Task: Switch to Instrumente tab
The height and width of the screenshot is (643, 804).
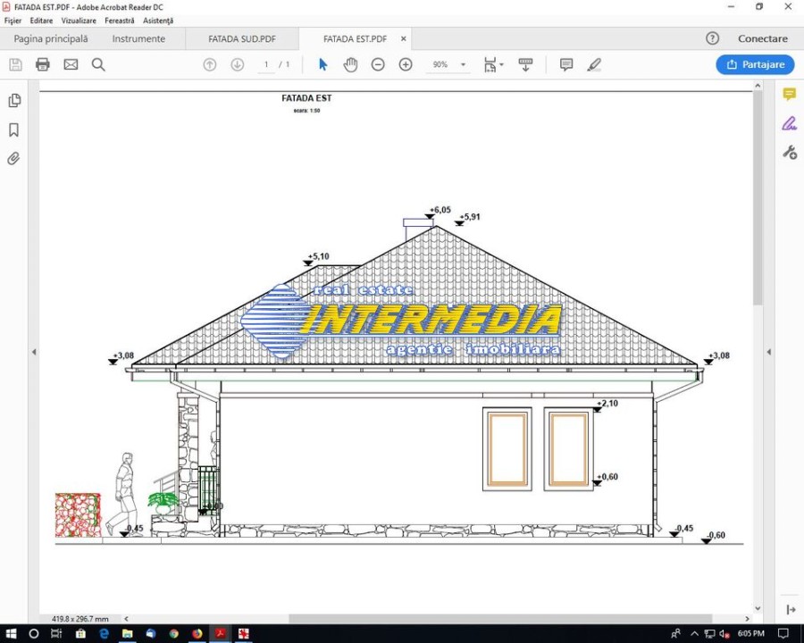Action: point(138,38)
